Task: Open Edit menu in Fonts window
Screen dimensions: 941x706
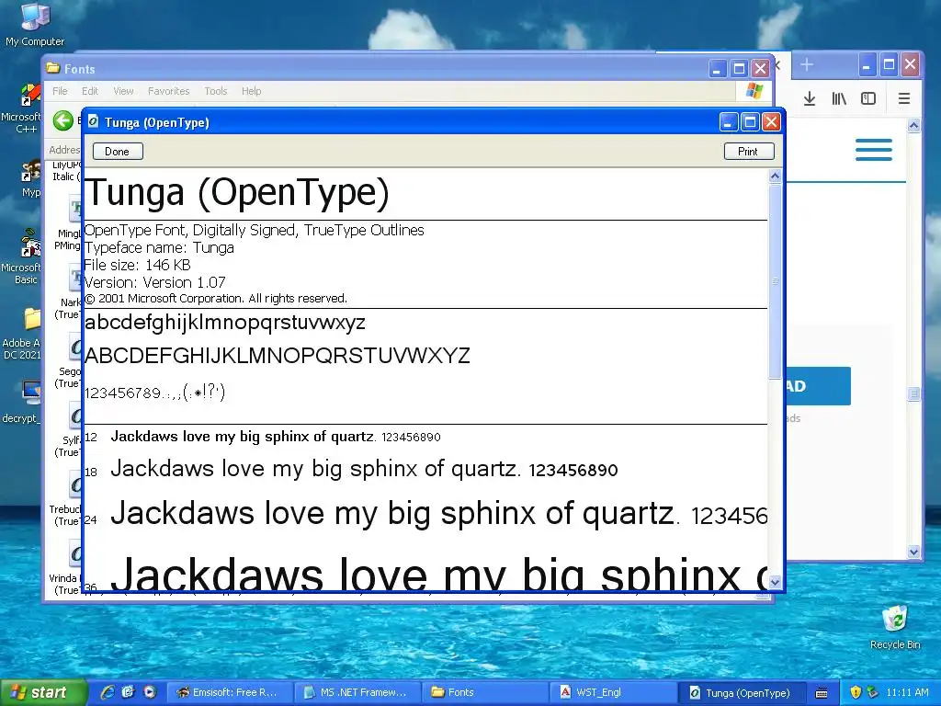Action: pos(90,91)
